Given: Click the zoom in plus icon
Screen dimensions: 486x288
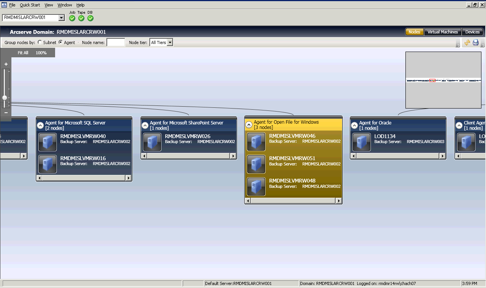Looking at the screenshot, I should 6,64.
